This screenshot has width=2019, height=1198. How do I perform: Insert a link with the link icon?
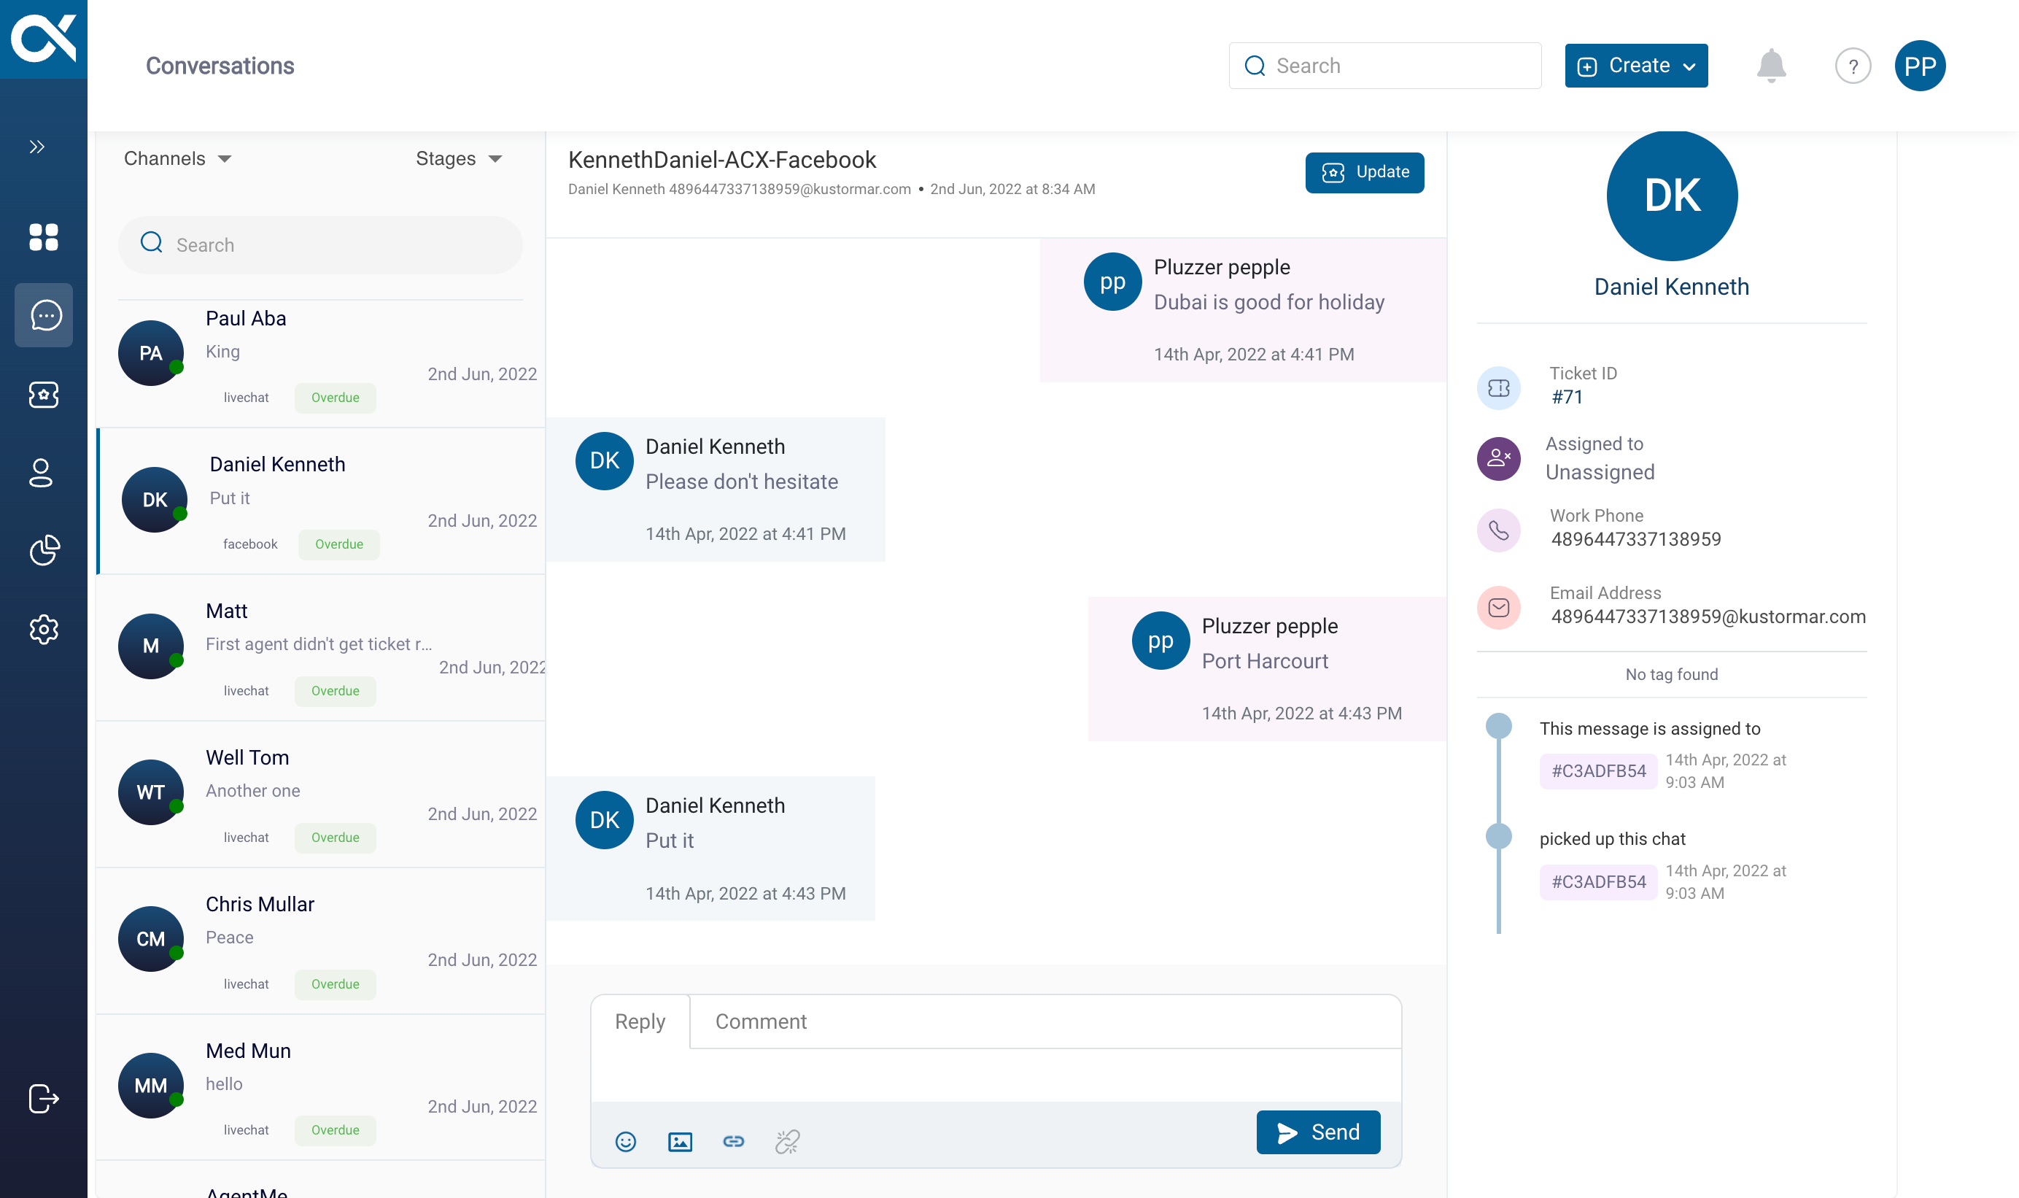tap(734, 1142)
